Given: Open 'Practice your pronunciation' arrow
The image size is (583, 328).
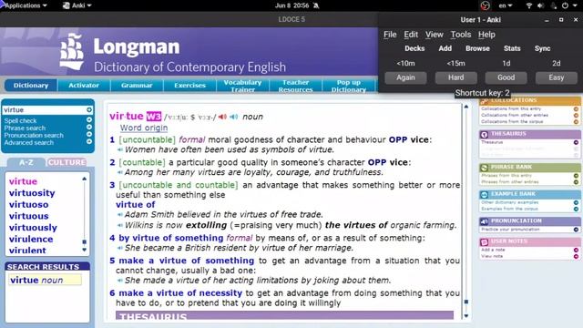Looking at the screenshot, I should click(576, 230).
